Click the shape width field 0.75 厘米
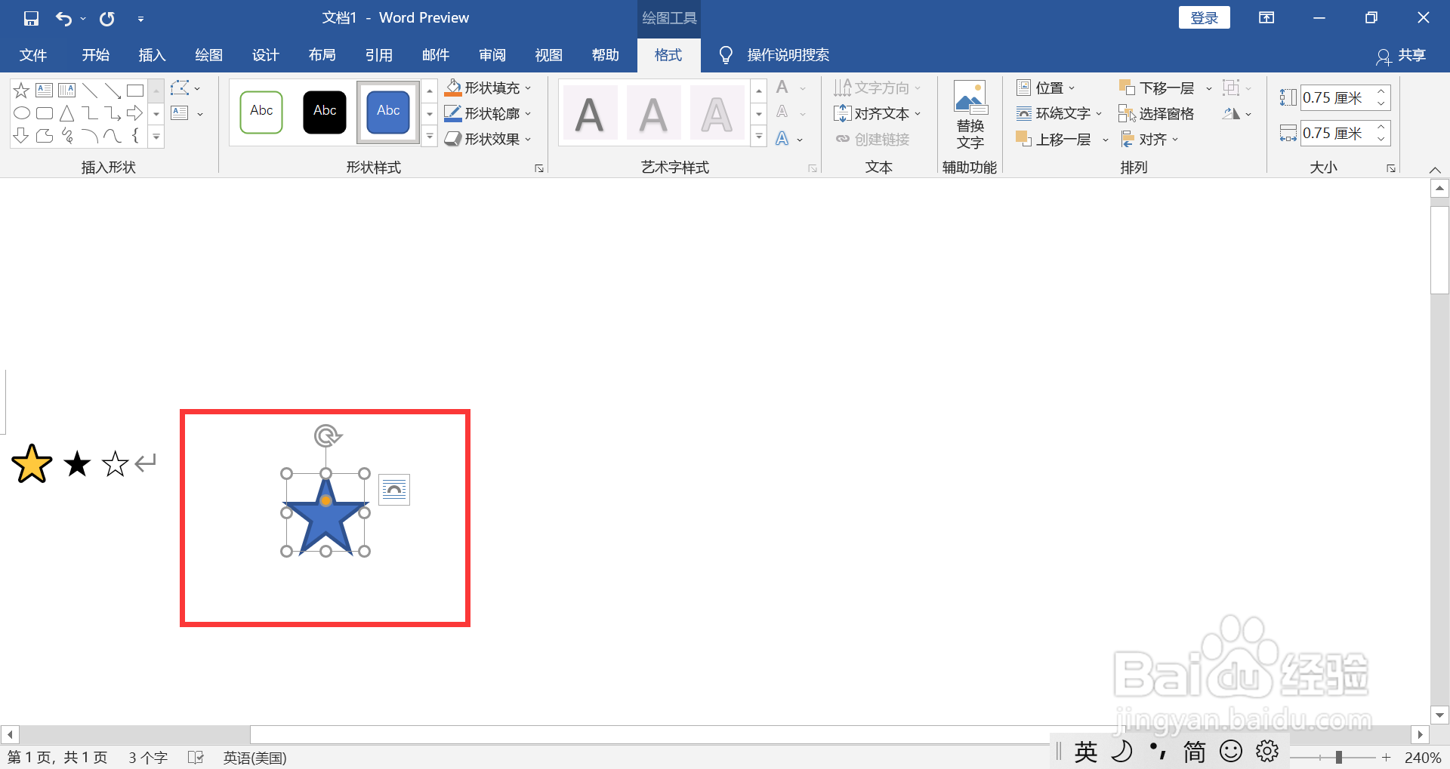The image size is (1450, 769). pos(1337,133)
